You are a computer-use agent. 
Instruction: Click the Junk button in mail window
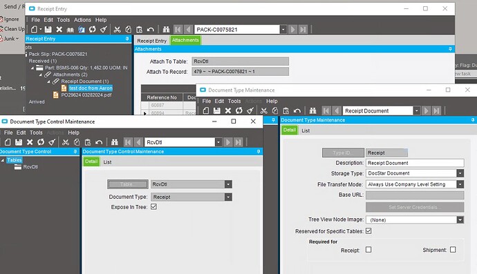pyautogui.click(x=9, y=39)
